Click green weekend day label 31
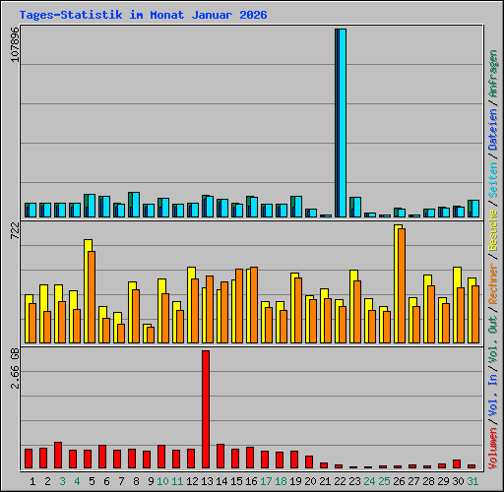This screenshot has width=504, height=492. point(472,481)
